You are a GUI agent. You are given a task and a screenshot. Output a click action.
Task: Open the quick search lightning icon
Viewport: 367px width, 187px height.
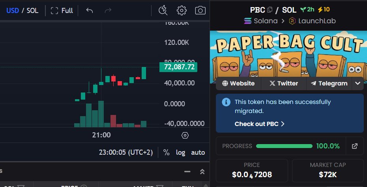[x=163, y=11]
